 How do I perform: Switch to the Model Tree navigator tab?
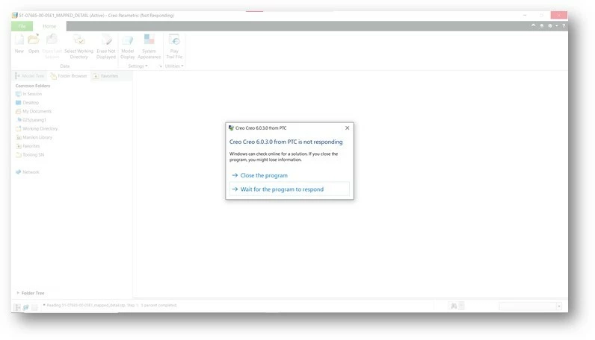(x=30, y=76)
